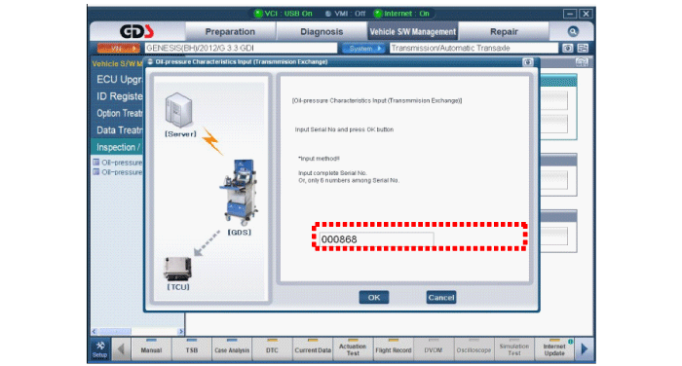Viewport: 682px width, 366px height.
Task: Select Inspection item in left menu
Action: (118, 147)
